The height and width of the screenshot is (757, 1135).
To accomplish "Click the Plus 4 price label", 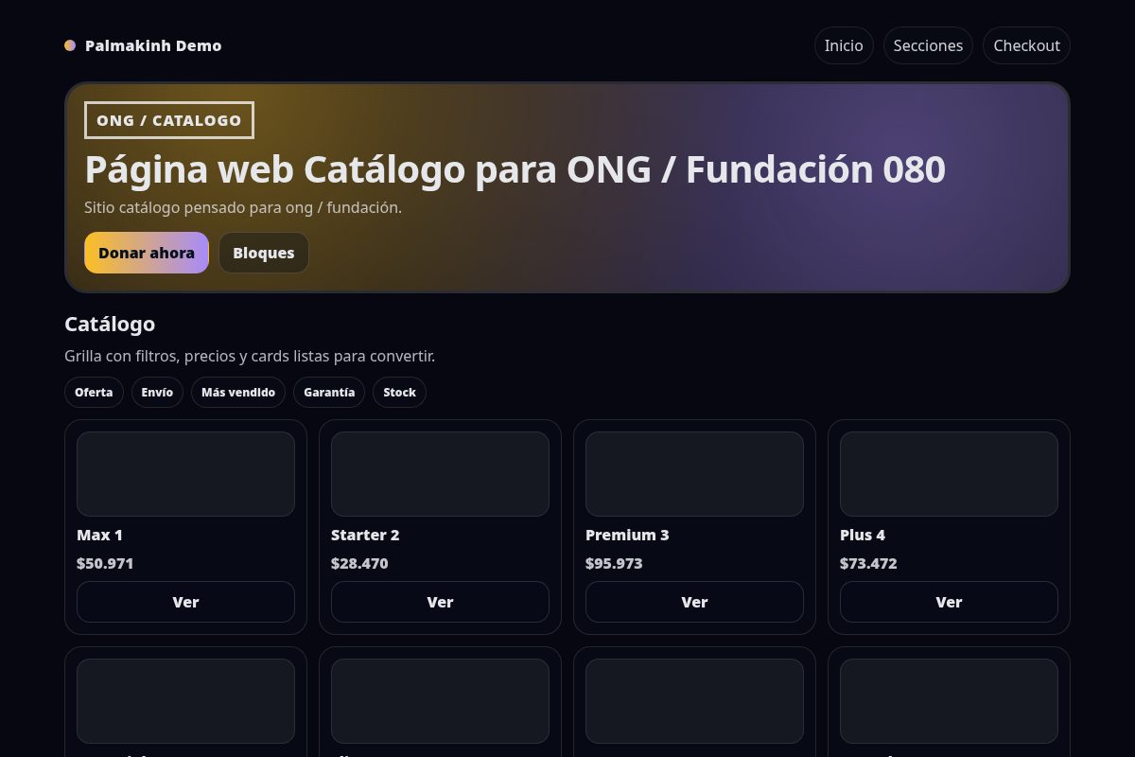I will (x=868, y=563).
